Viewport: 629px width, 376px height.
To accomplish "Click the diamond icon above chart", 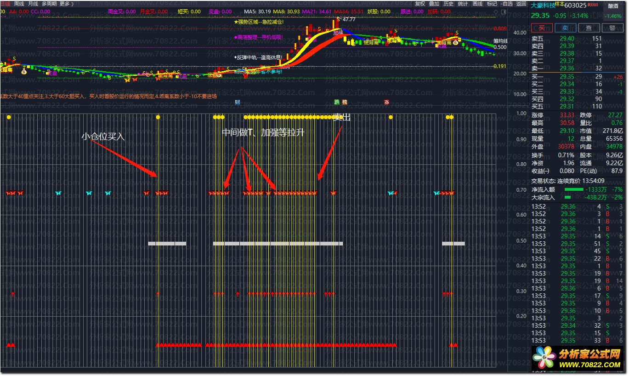I will tap(496, 11).
